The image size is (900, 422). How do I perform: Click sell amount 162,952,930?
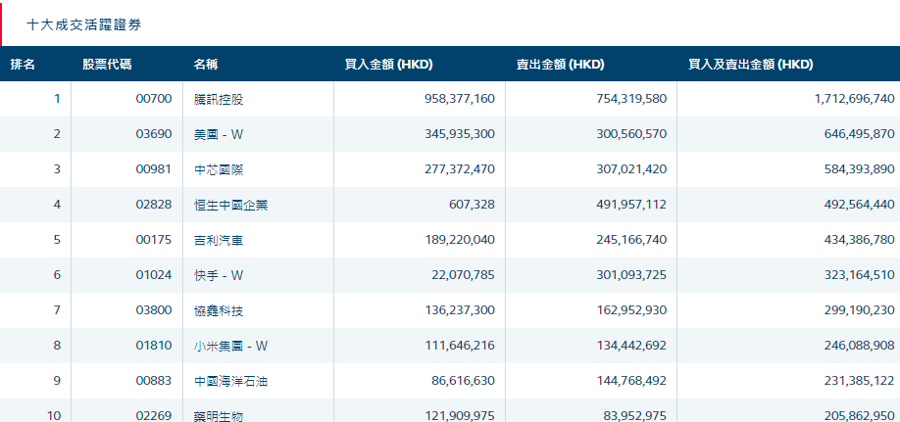[x=632, y=310]
